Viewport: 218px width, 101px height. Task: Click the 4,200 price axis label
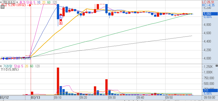point(207,50)
